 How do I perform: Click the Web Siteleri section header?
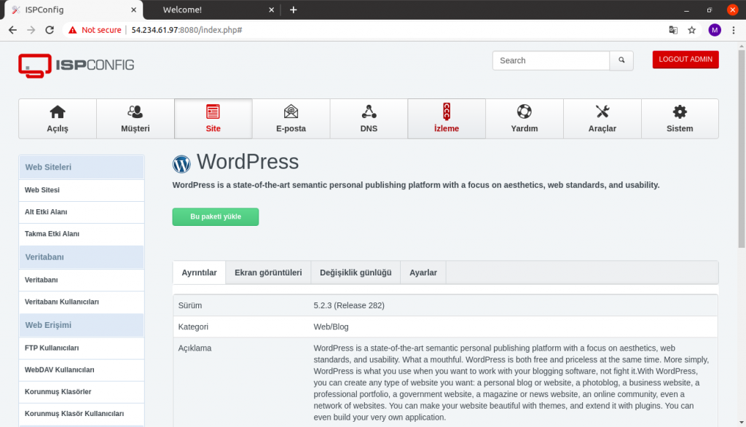tap(82, 167)
